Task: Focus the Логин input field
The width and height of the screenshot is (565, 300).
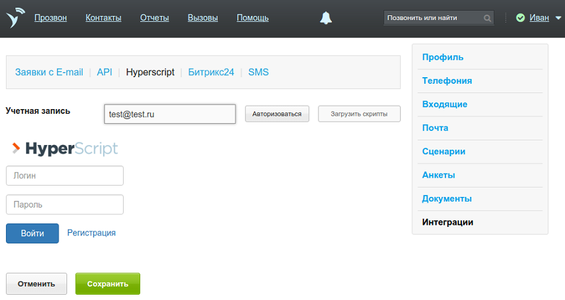Action: pyautogui.click(x=64, y=176)
